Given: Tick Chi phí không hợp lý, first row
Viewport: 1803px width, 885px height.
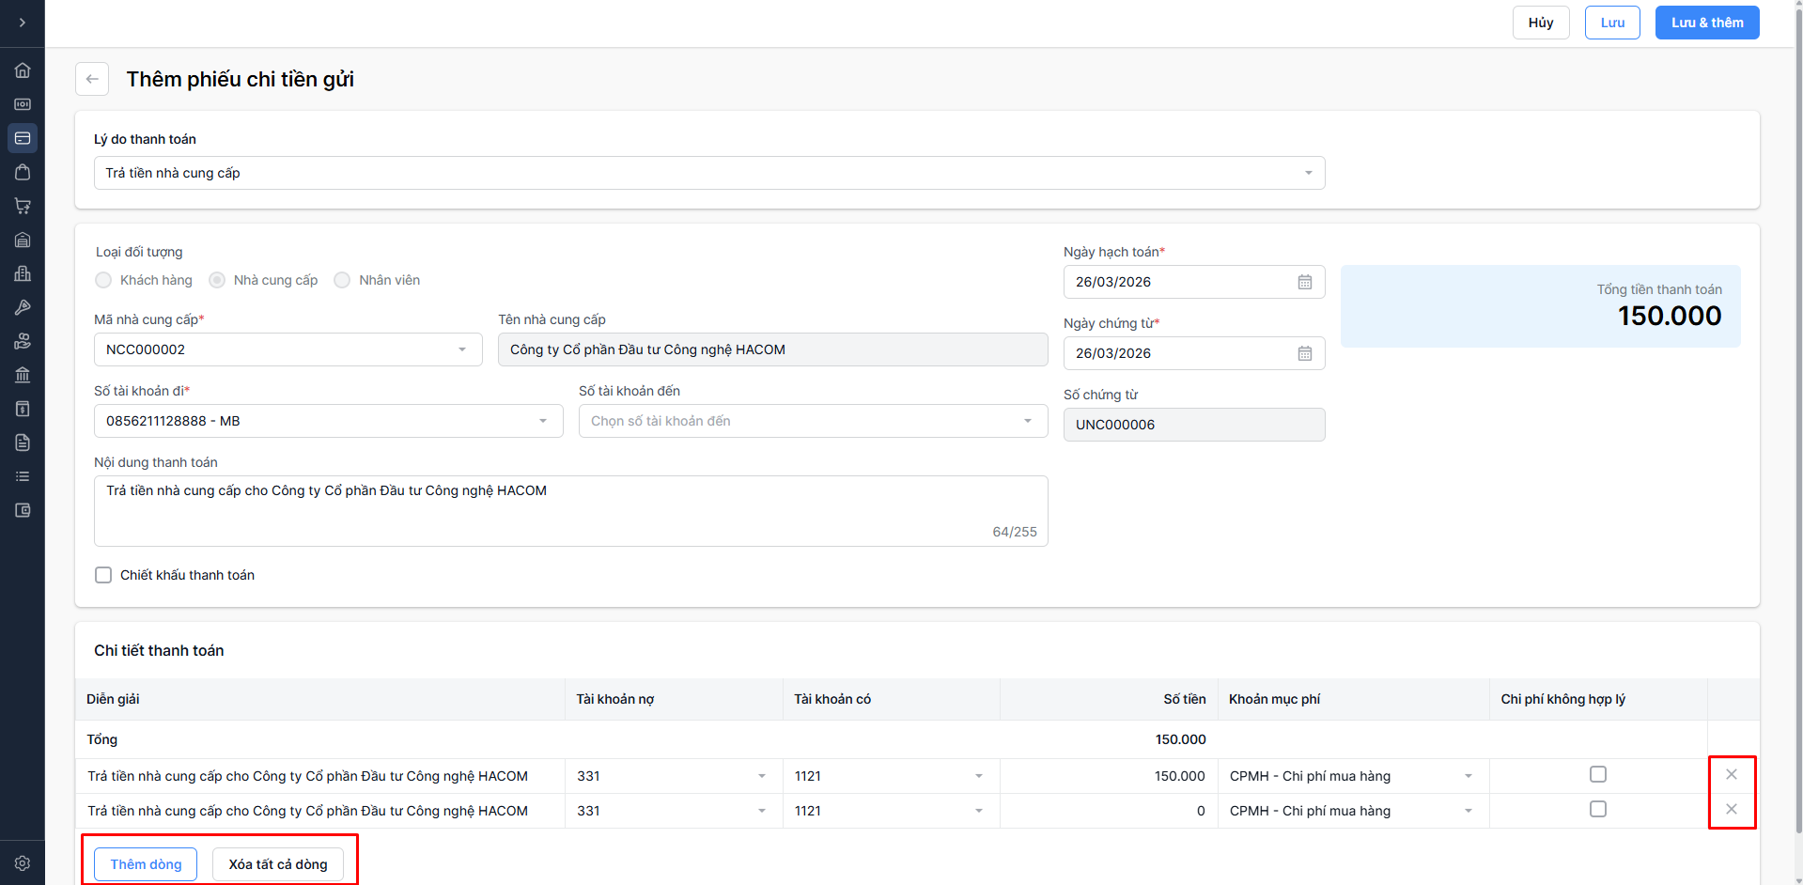Looking at the screenshot, I should pos(1597,774).
